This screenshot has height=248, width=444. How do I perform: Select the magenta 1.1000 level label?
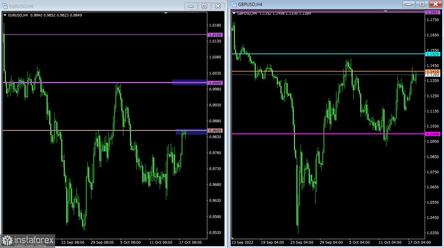433,134
